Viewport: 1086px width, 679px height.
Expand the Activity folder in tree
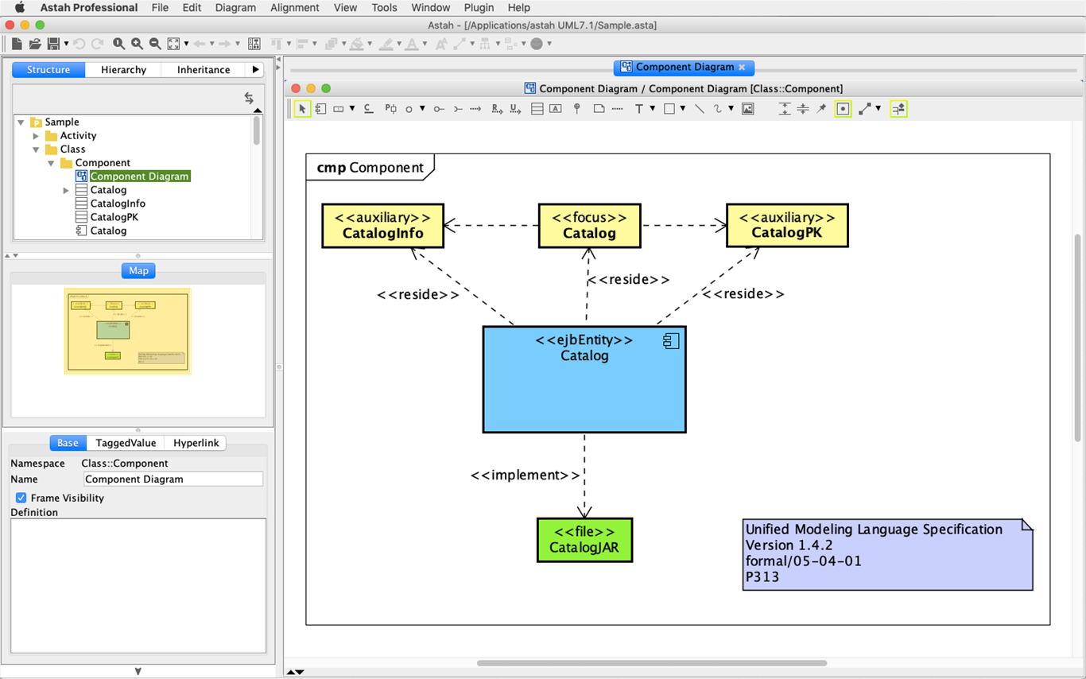point(36,136)
